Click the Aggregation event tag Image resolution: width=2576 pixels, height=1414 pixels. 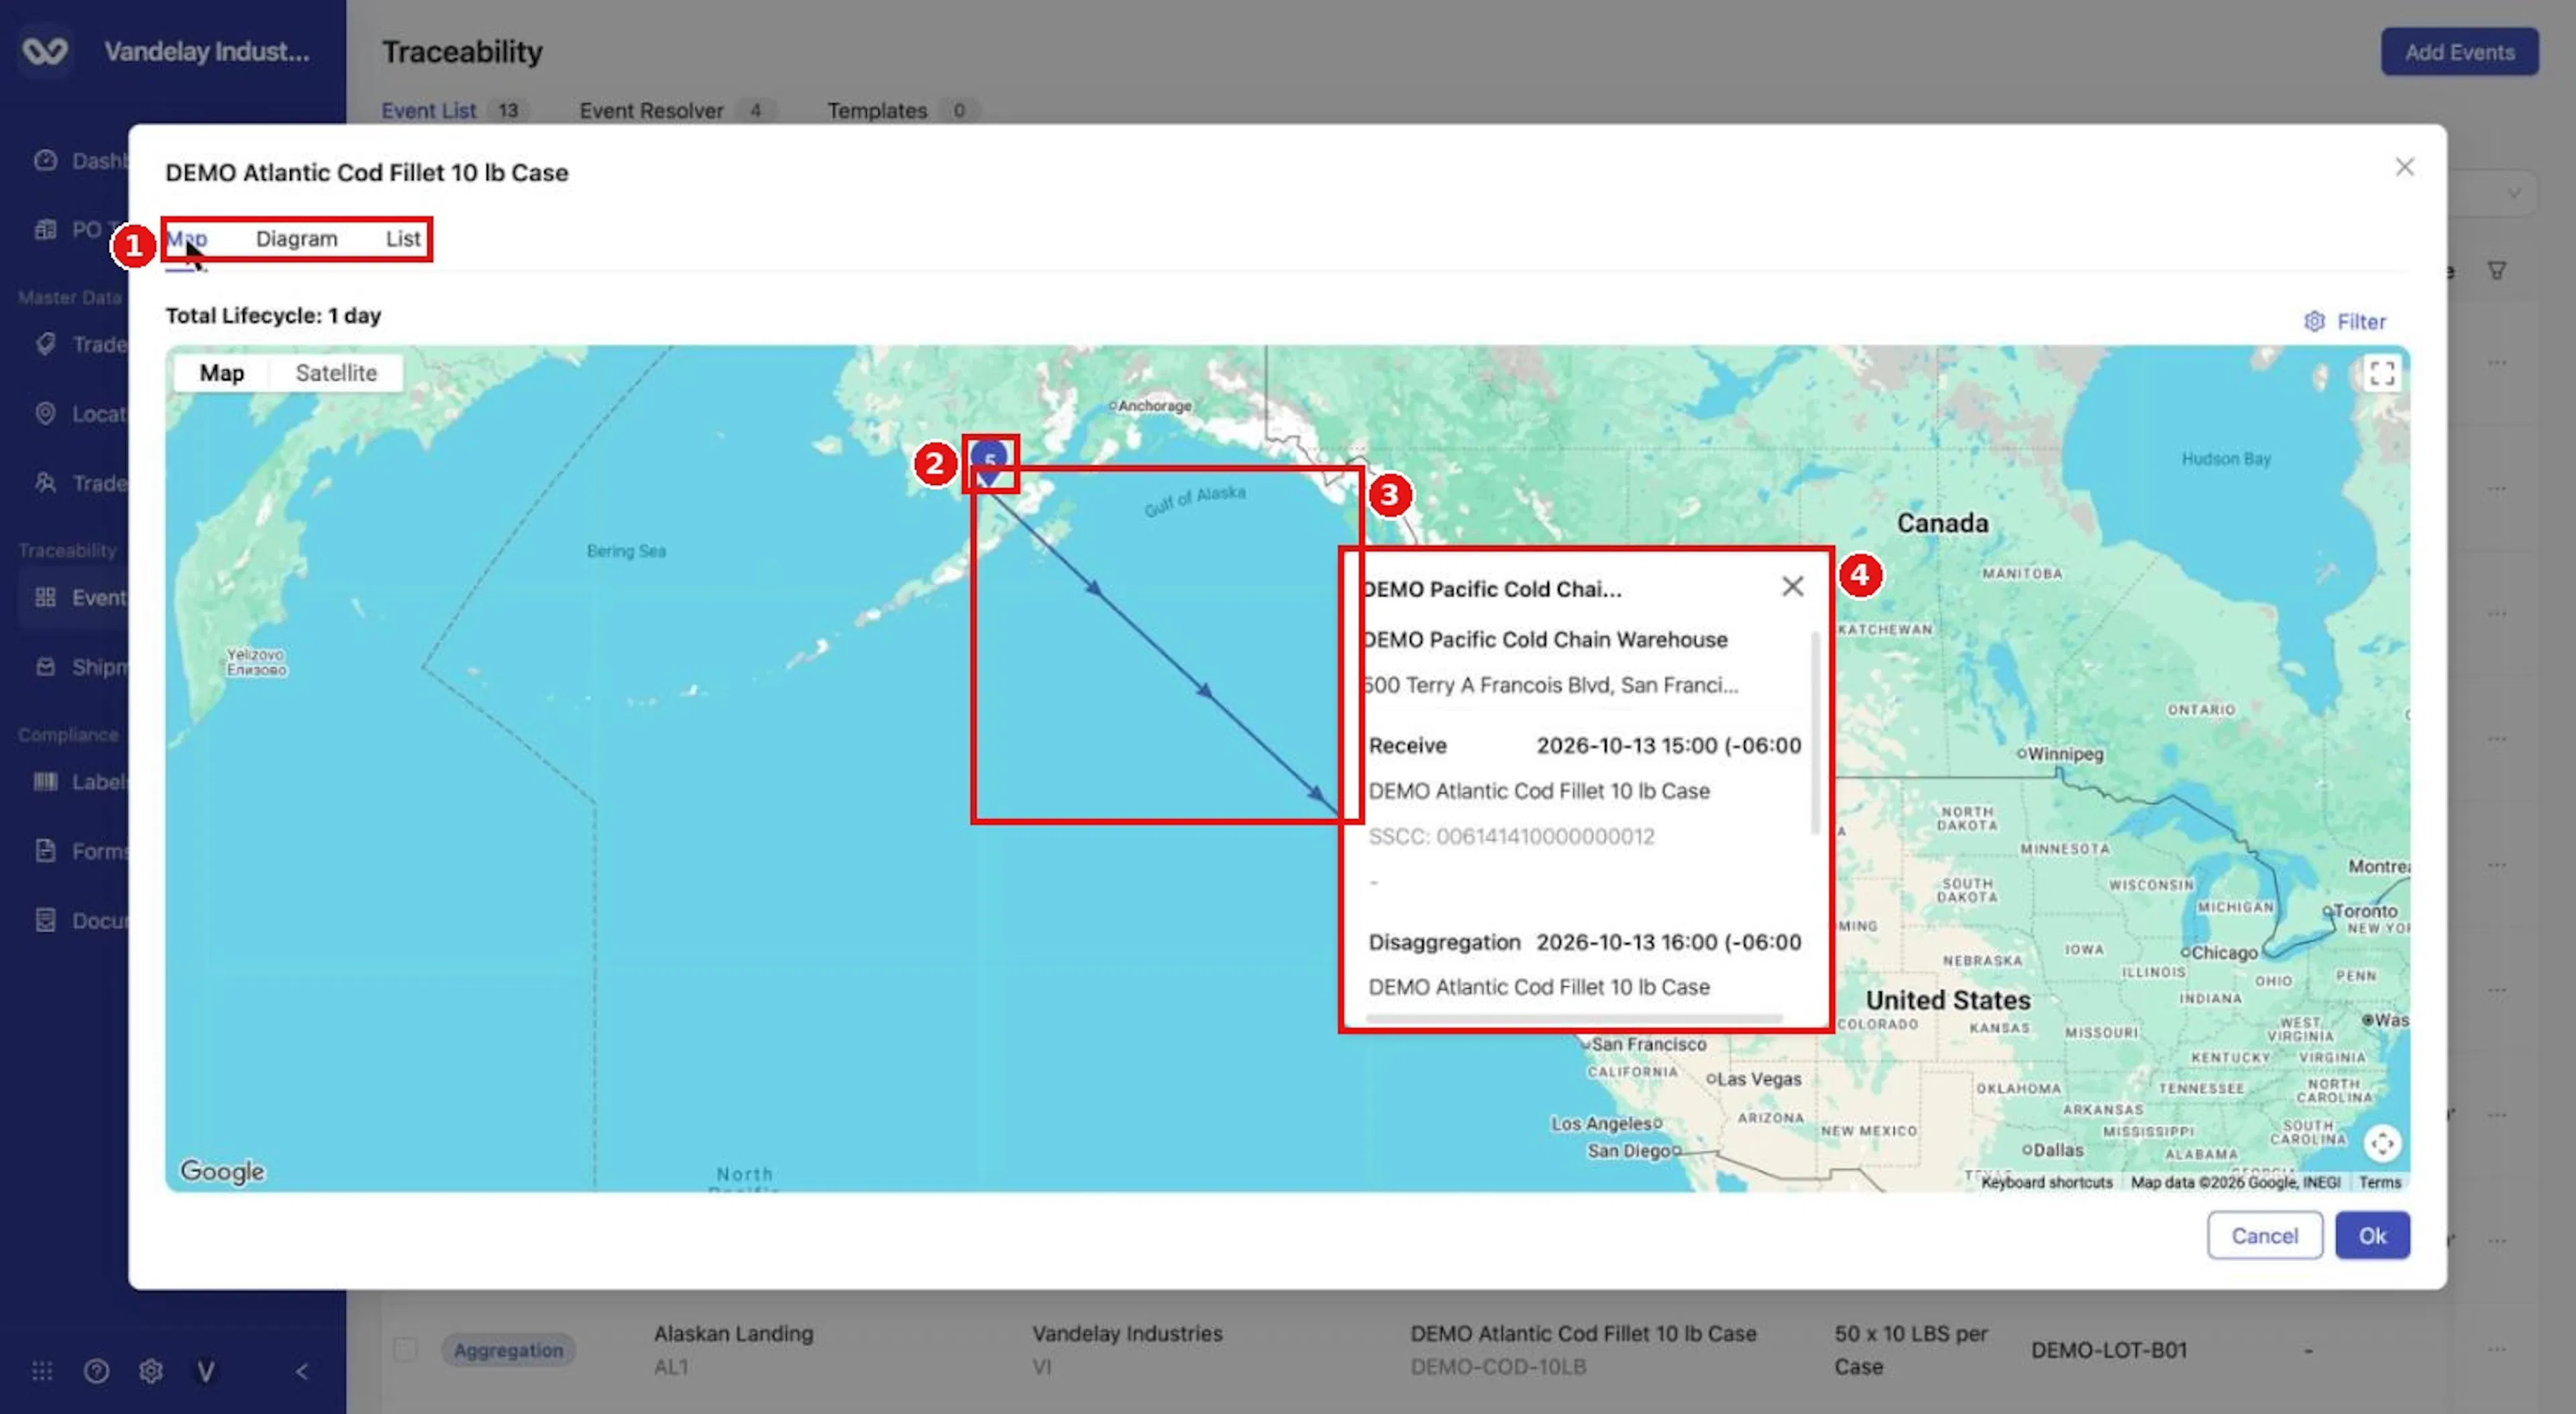click(508, 1350)
